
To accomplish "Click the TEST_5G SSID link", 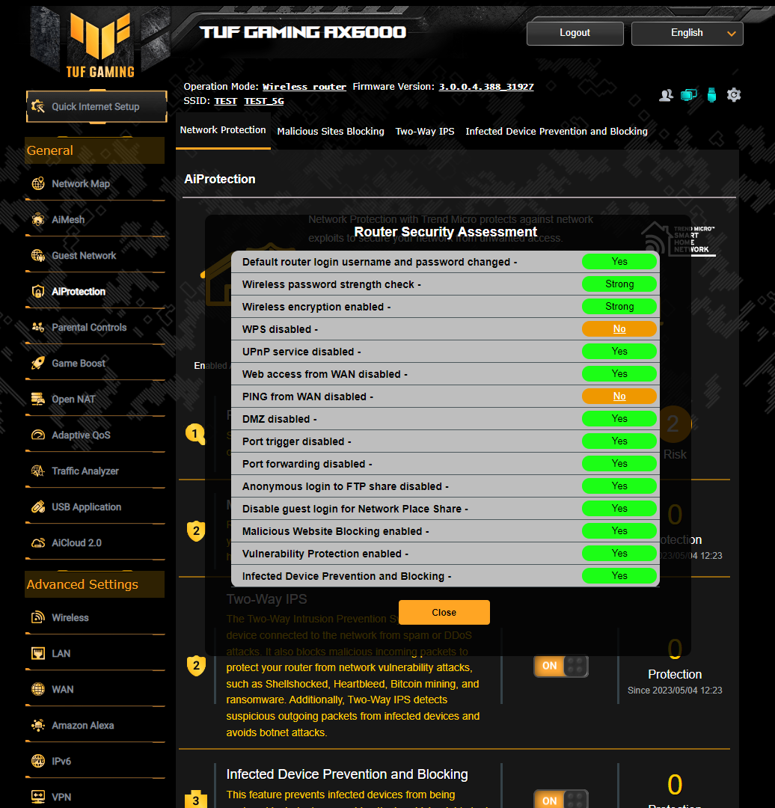I will 264,101.
